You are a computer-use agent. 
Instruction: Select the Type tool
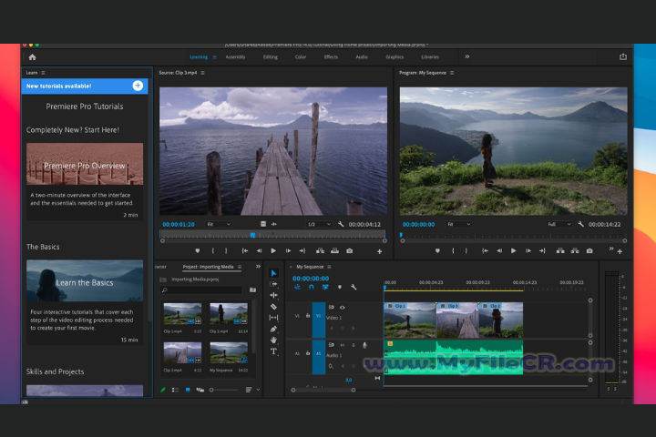273,351
